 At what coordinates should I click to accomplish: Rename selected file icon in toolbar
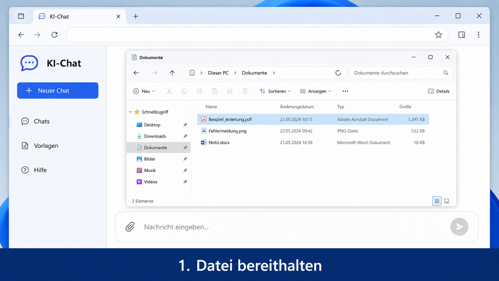199,91
